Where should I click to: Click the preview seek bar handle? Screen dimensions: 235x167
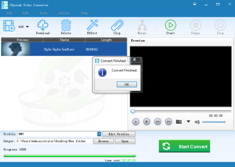(x=133, y=111)
